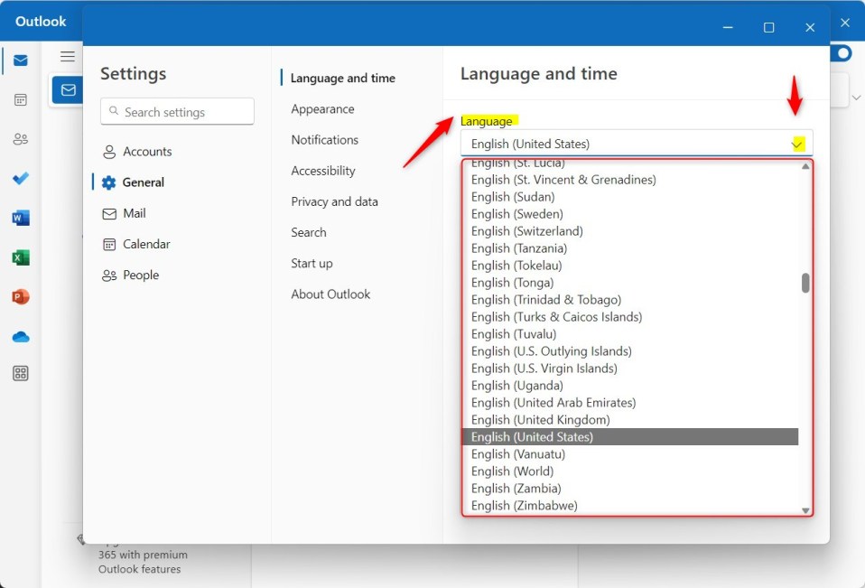Viewport: 865px width, 588px height.
Task: Choose English (Turks & Caicos Islands)
Action: click(630, 317)
